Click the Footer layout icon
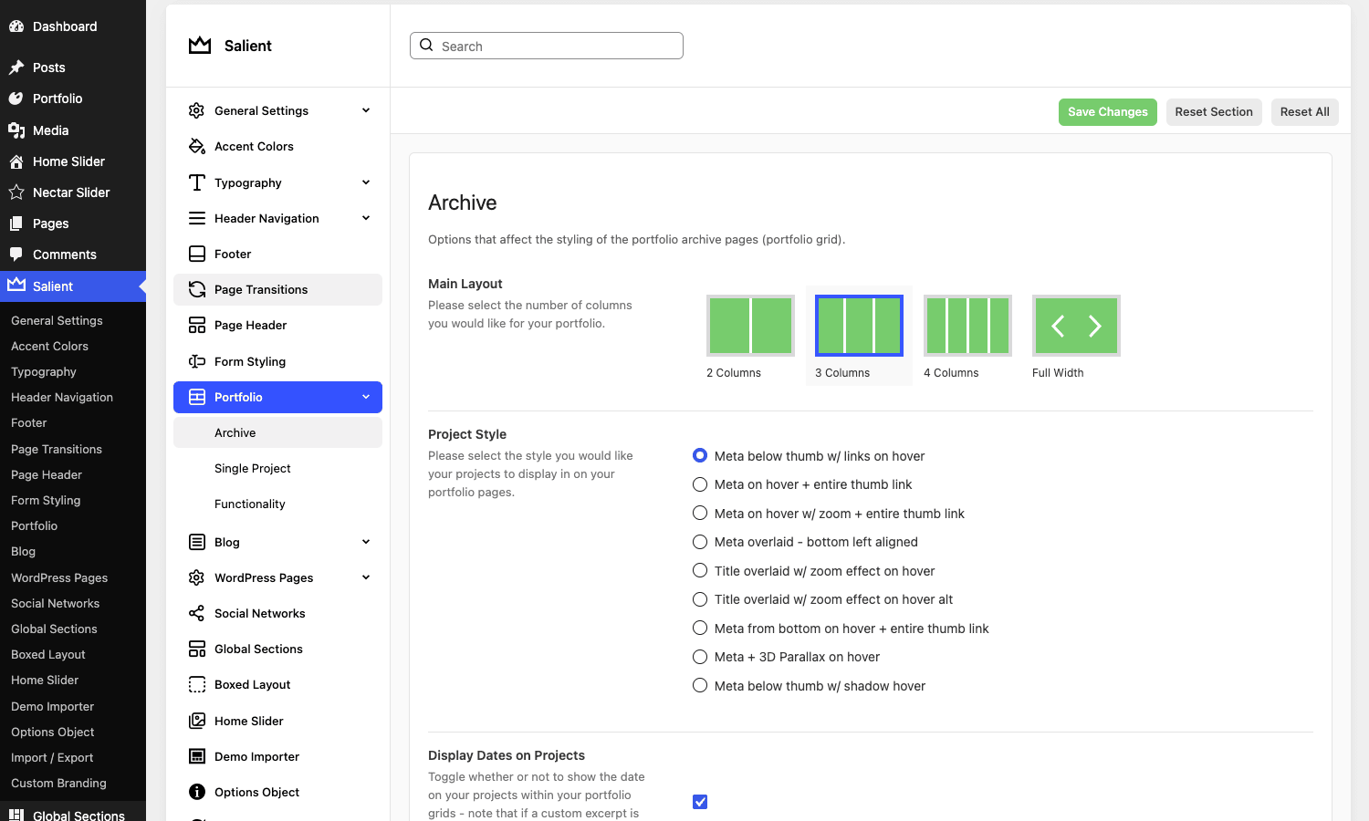Image resolution: width=1369 pixels, height=821 pixels. pos(197,254)
